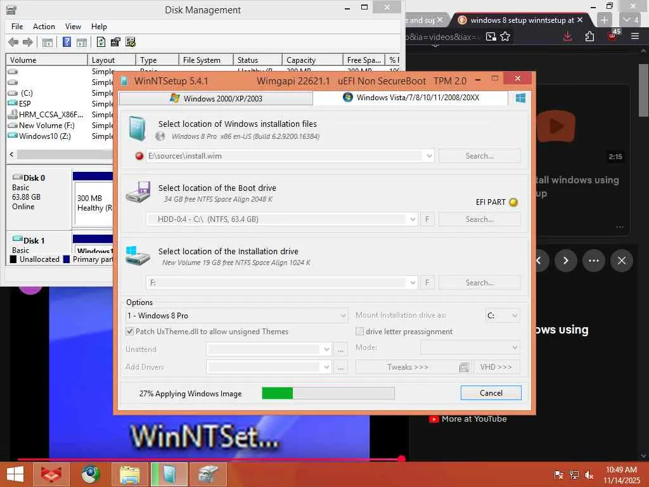This screenshot has height=487, width=649.
Task: Click the yellow EFI PART status indicator
Action: pyautogui.click(x=513, y=202)
